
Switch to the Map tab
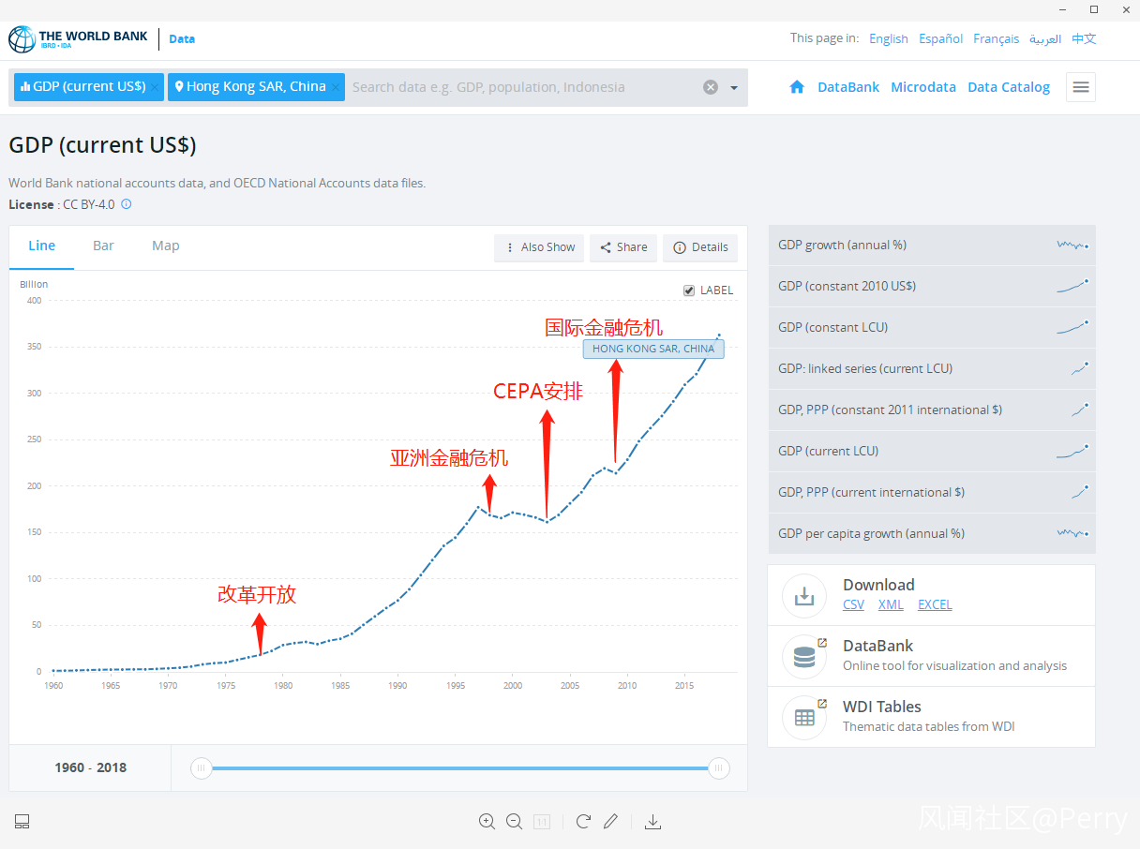coord(166,246)
